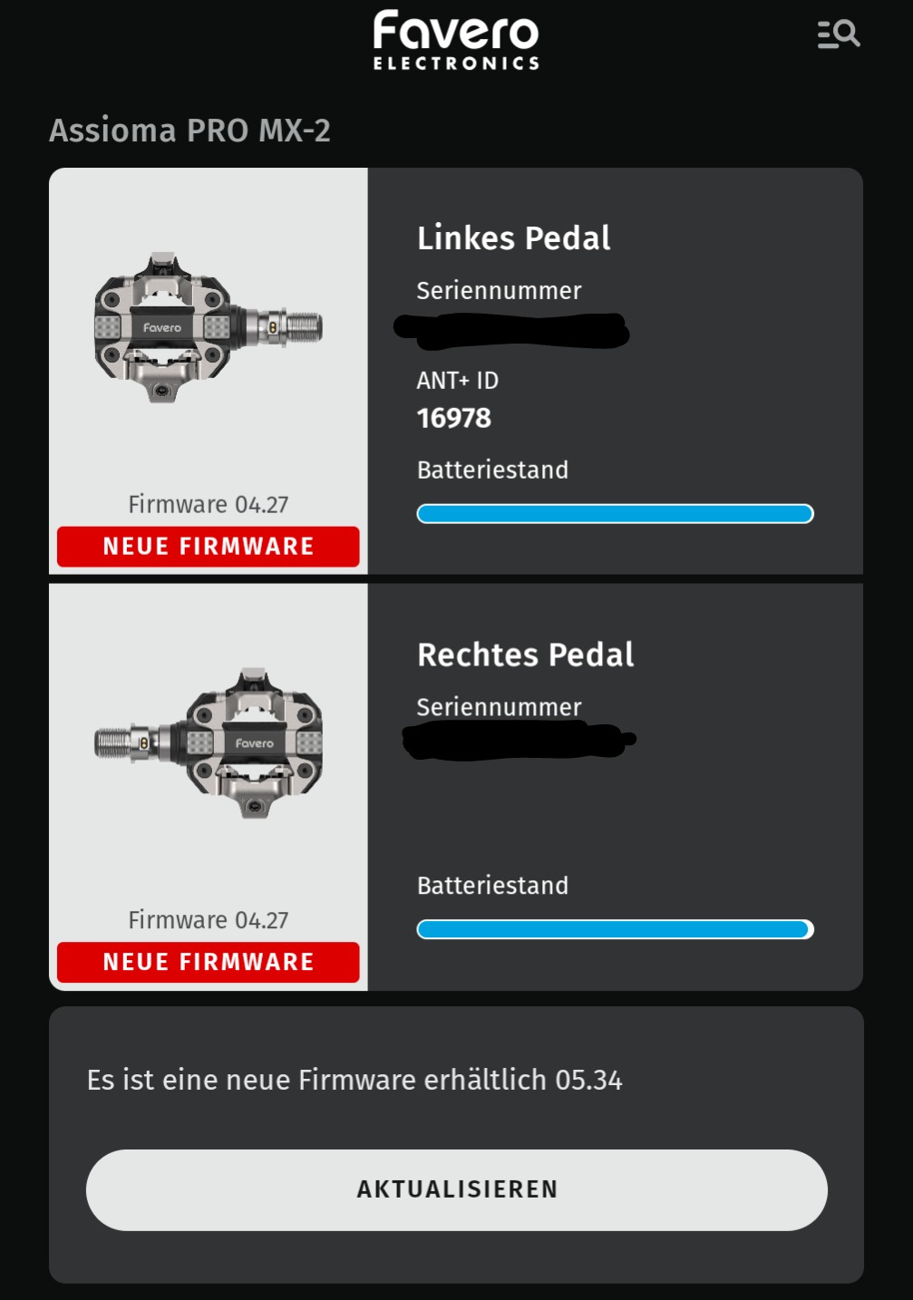Tap the right pedal Seriennummer label
The width and height of the screenshot is (913, 1300).
pyautogui.click(x=499, y=706)
